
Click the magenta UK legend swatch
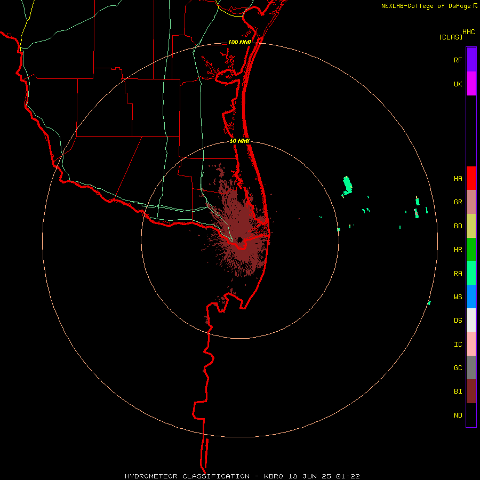pyautogui.click(x=471, y=83)
